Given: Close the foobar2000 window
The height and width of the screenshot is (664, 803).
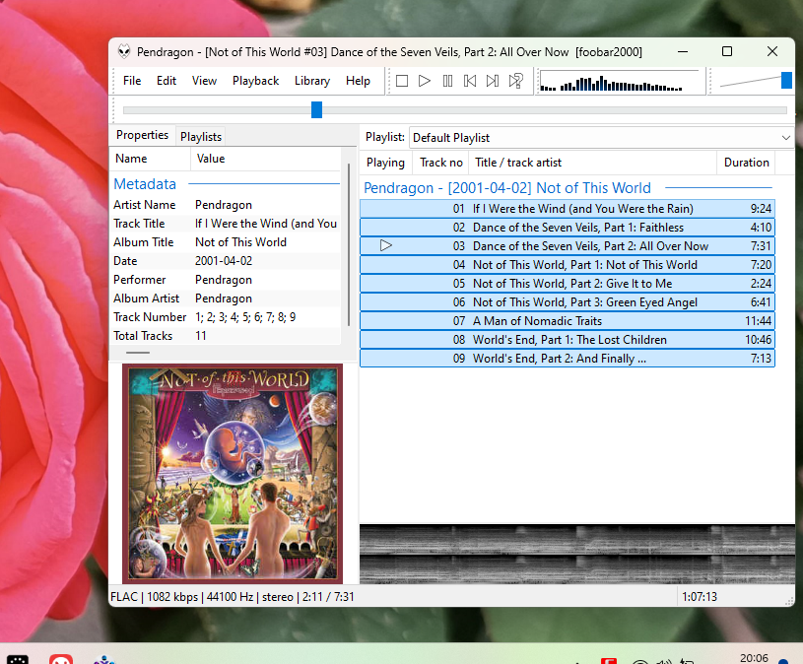Looking at the screenshot, I should click(x=772, y=51).
